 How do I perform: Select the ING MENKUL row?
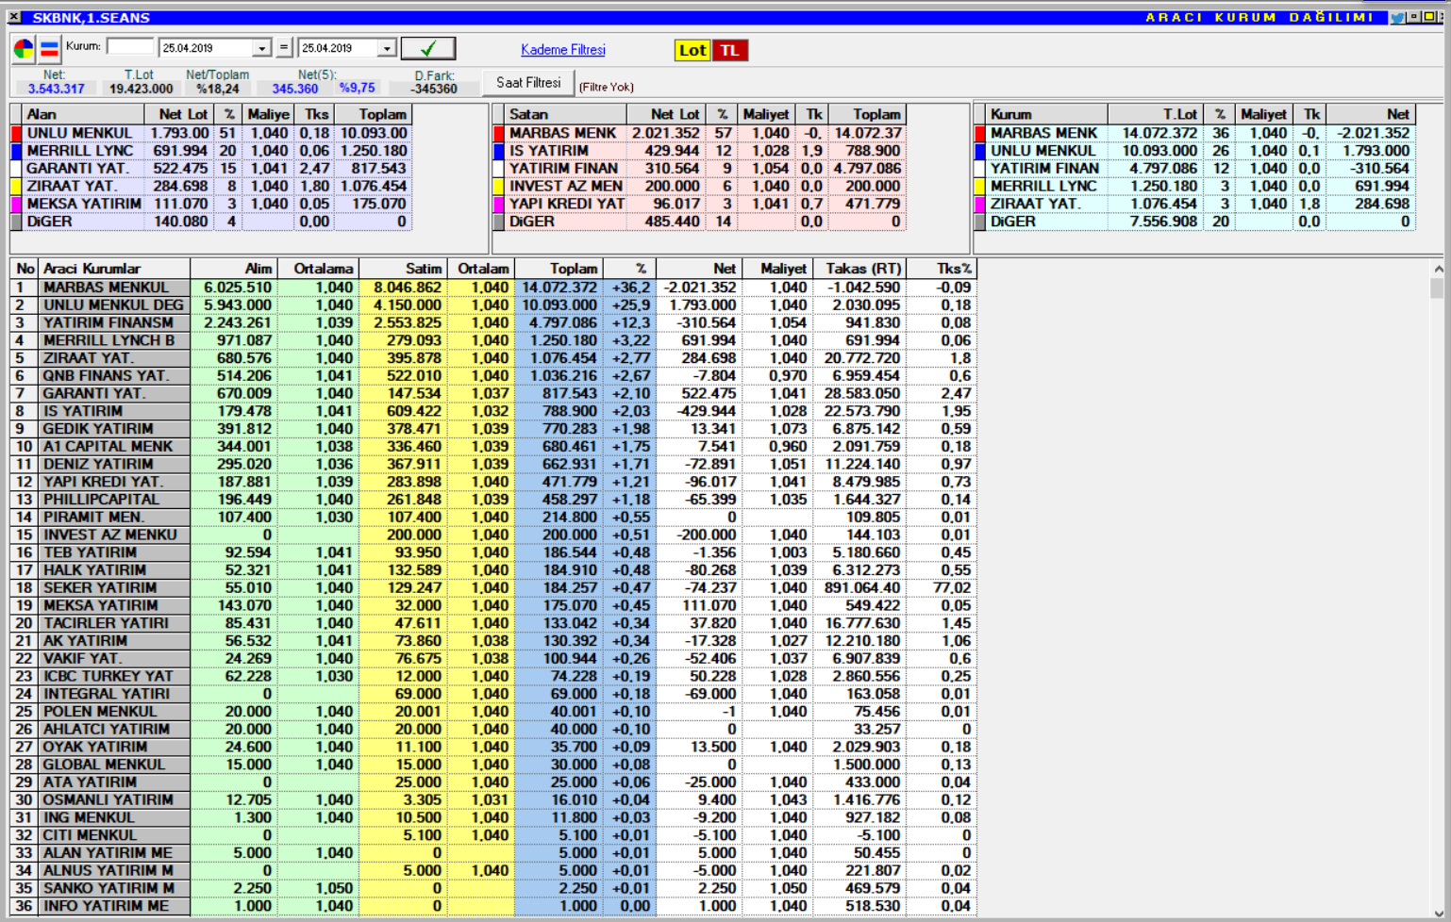click(493, 817)
